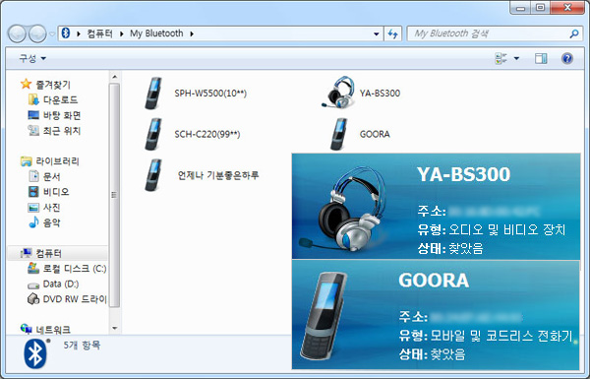Open DVD RW 드라이브 in sidebar

(67, 299)
